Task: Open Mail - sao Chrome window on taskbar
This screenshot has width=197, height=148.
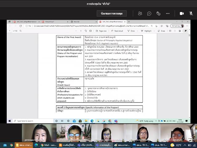Action: (x=49, y=145)
